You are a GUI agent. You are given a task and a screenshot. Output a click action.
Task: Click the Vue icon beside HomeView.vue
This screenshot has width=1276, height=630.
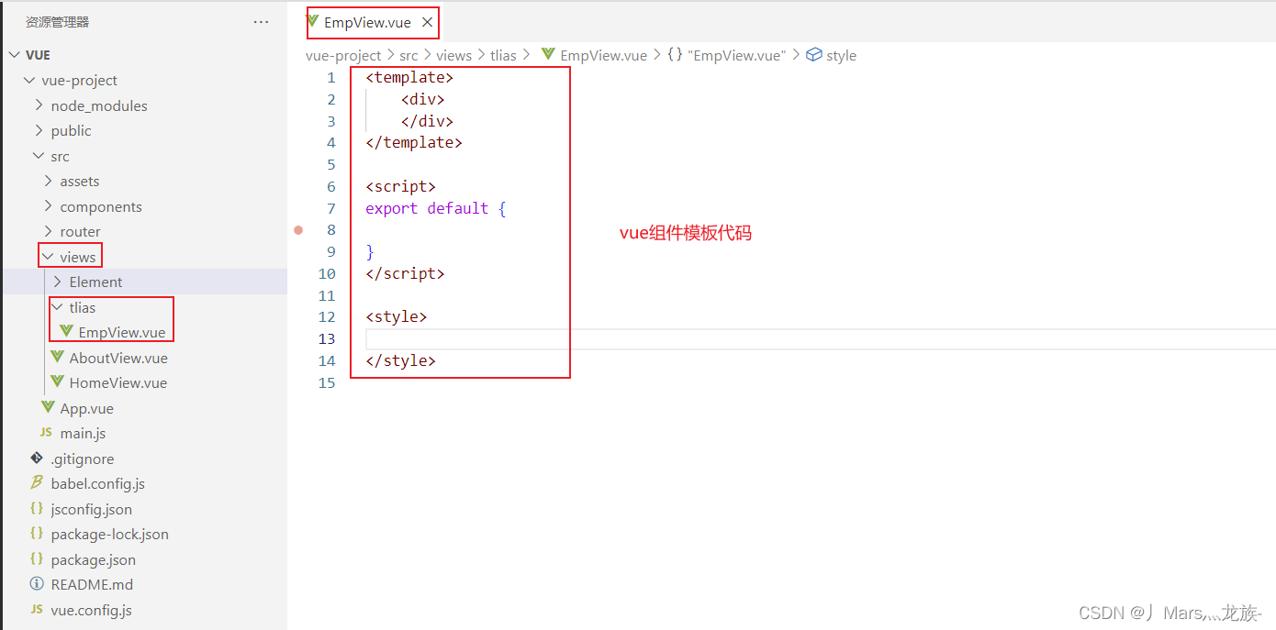(x=57, y=382)
